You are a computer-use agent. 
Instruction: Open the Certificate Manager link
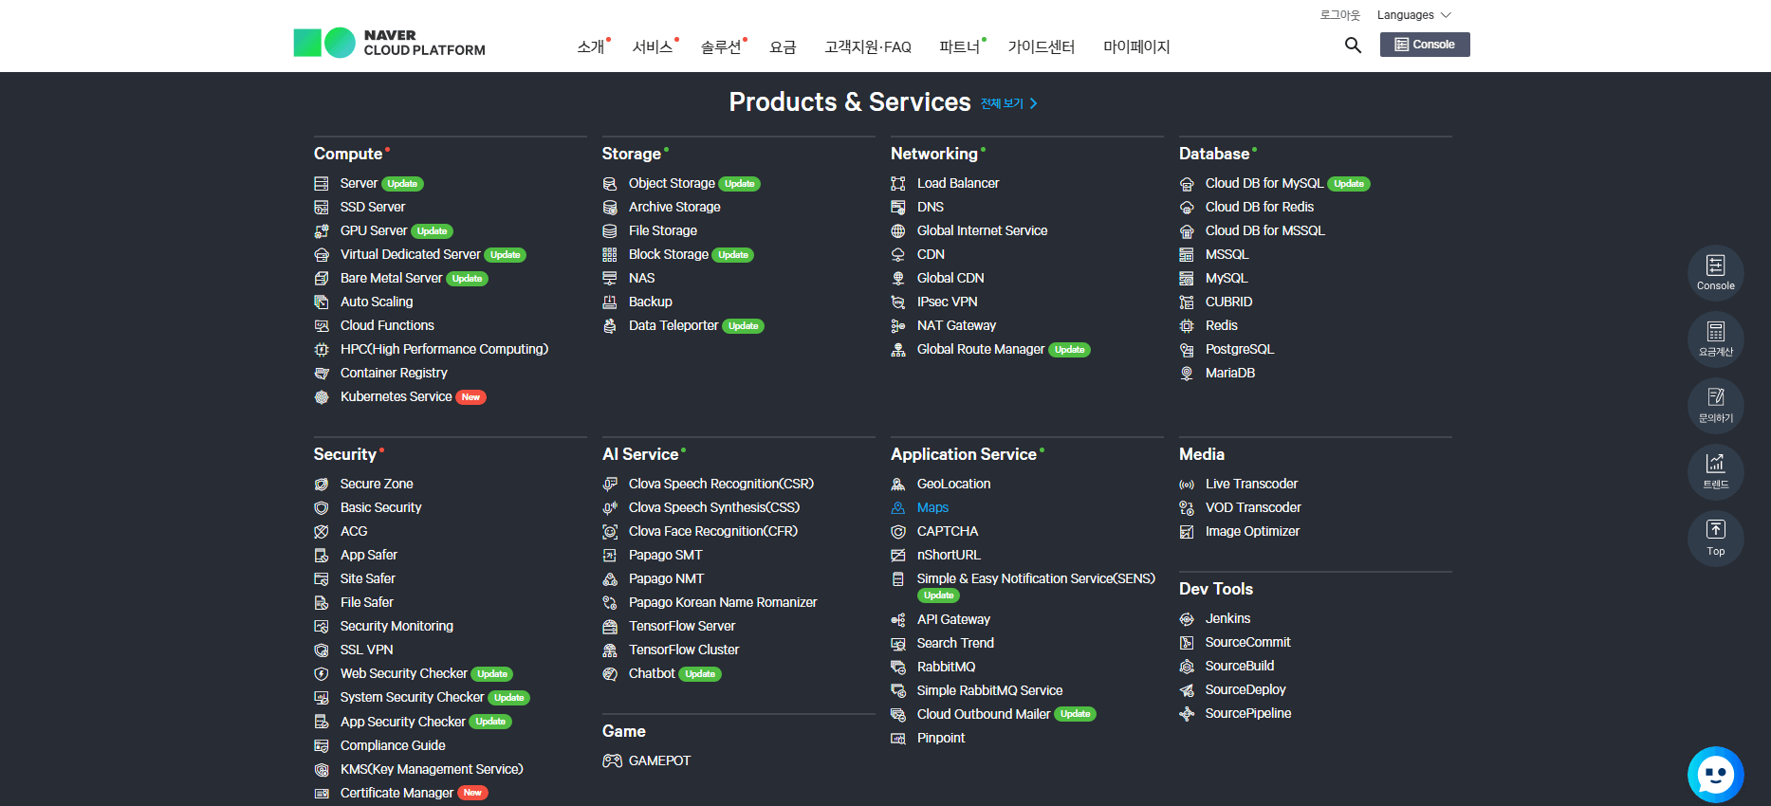pyautogui.click(x=397, y=794)
